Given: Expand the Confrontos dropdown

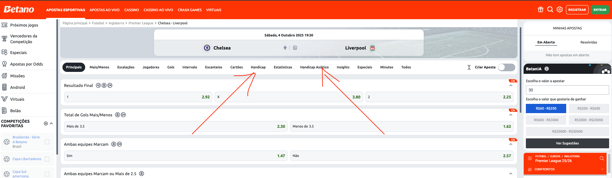Looking at the screenshot, I should tap(602, 169).
